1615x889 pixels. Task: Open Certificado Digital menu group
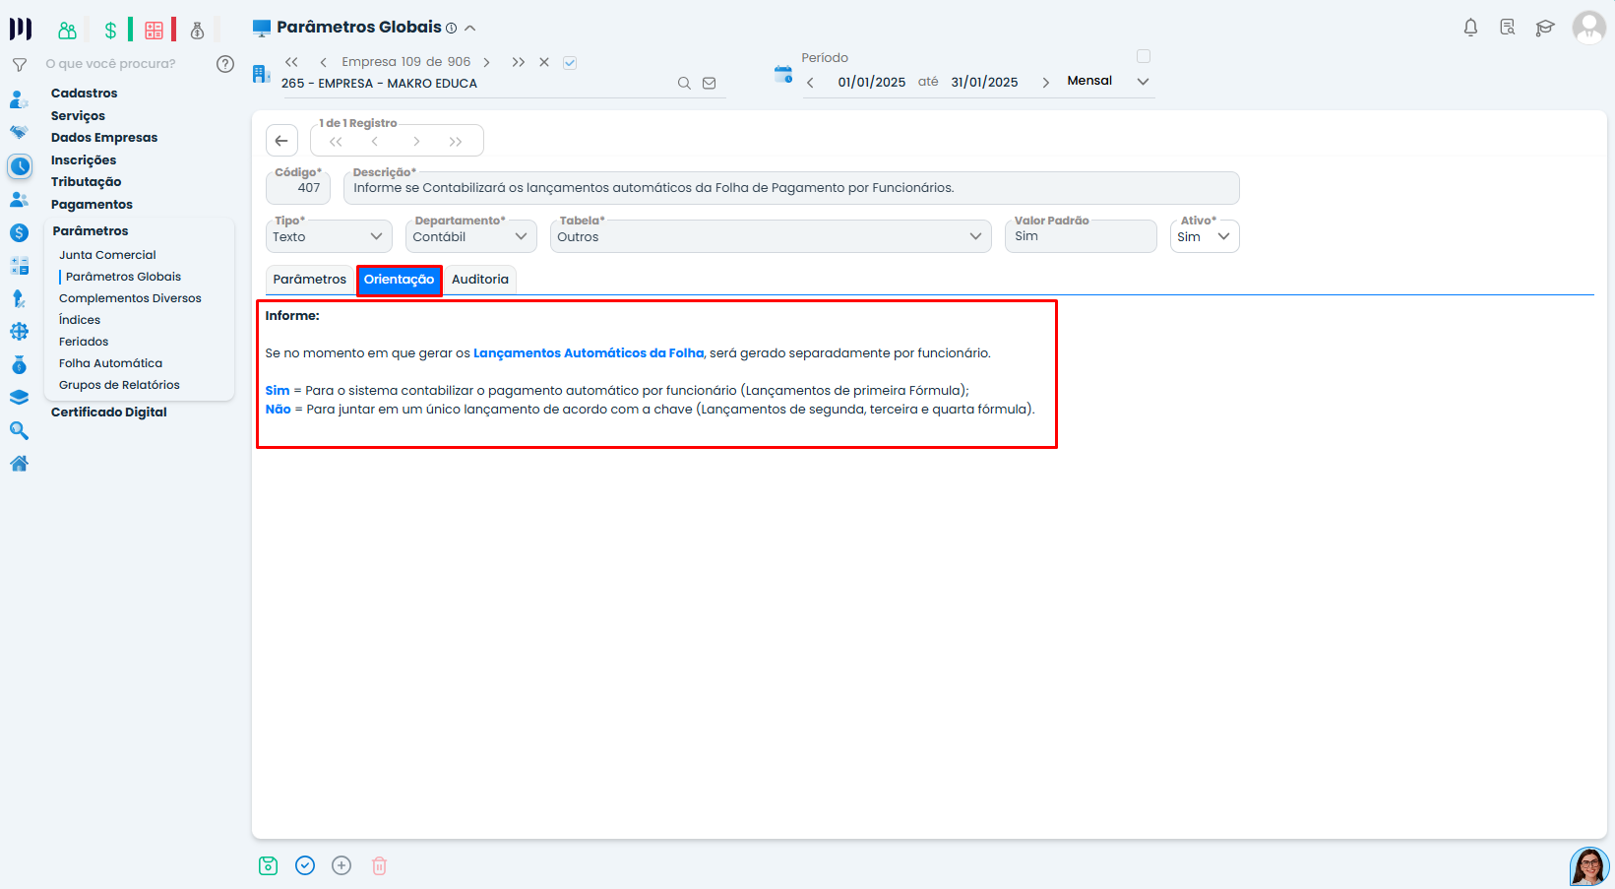[108, 412]
